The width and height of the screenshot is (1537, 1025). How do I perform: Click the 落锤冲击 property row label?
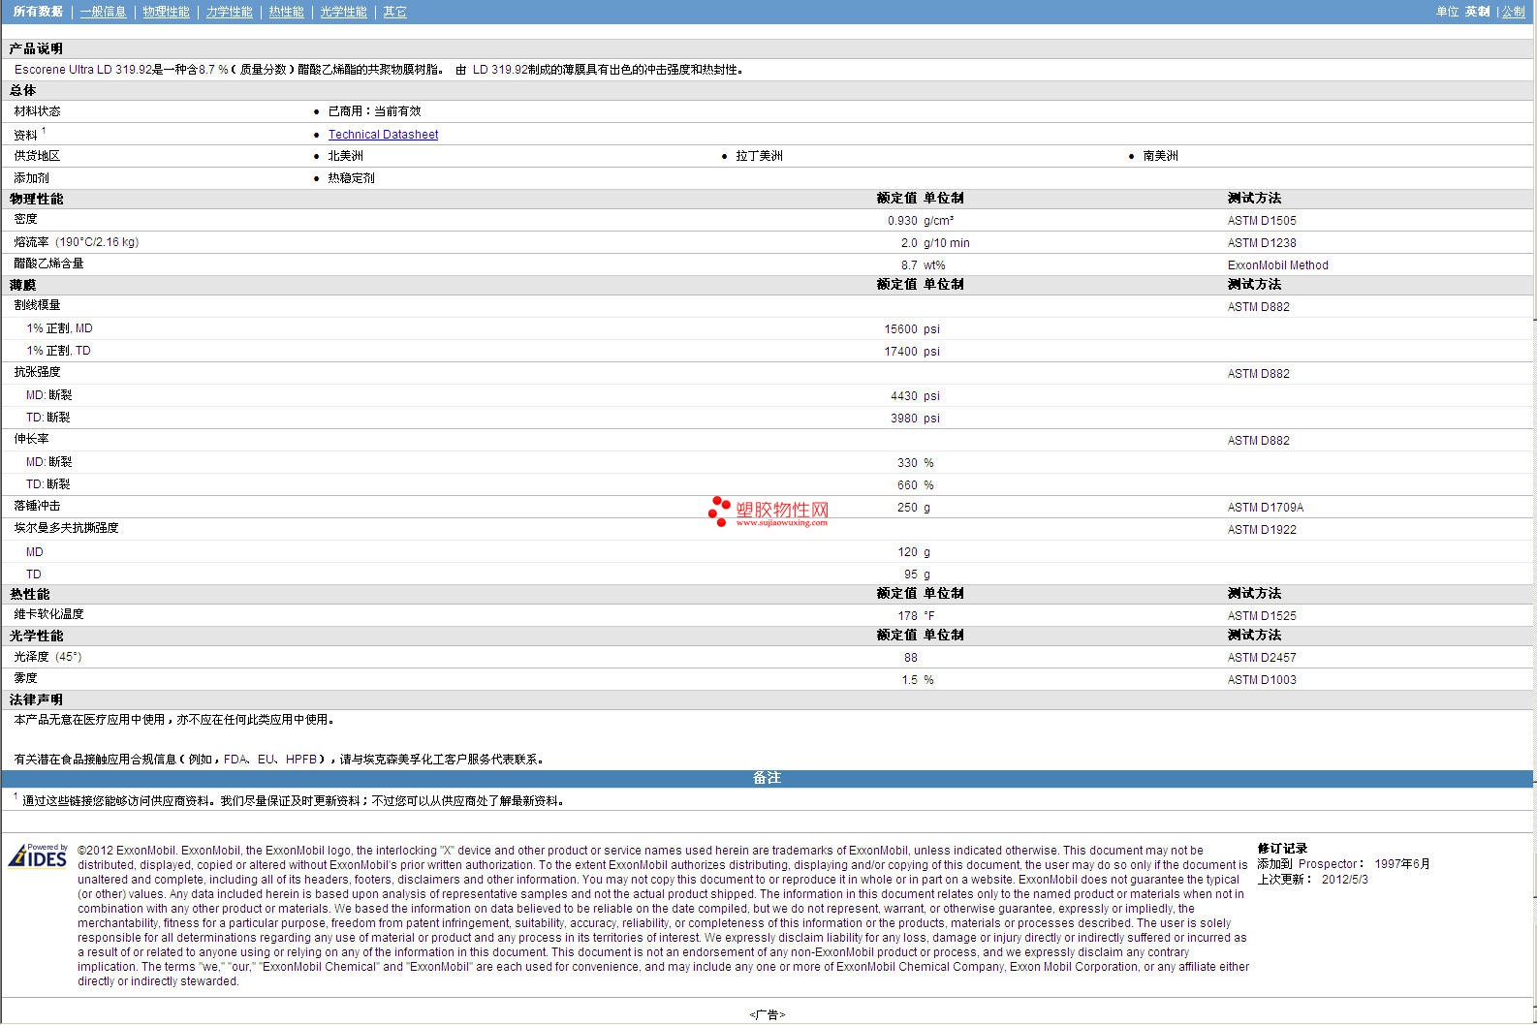click(x=37, y=507)
